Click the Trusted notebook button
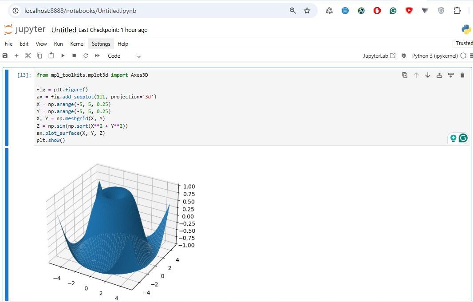 (464, 43)
